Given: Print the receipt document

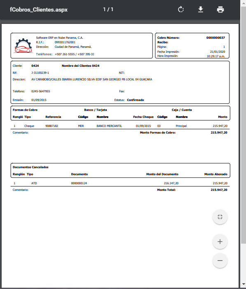Looking at the screenshot, I should [x=220, y=9].
